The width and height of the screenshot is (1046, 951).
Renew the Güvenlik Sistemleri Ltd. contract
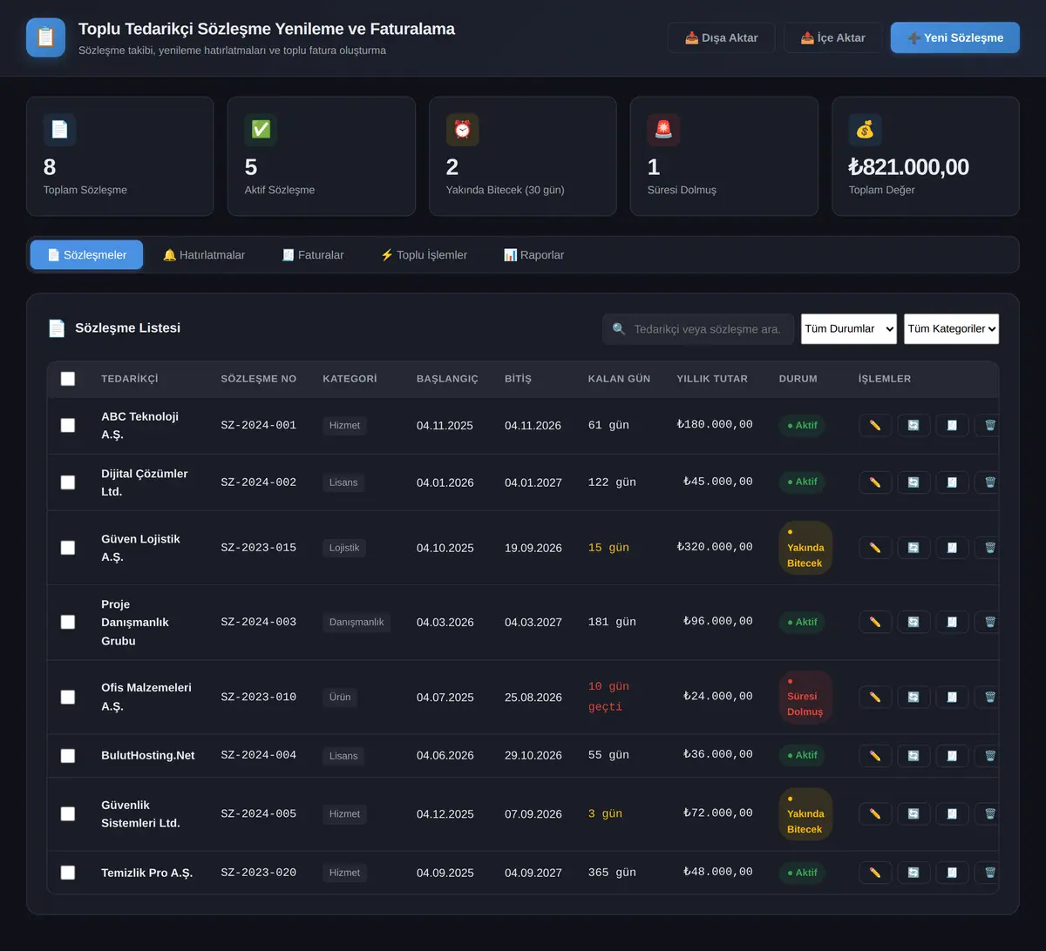point(914,813)
